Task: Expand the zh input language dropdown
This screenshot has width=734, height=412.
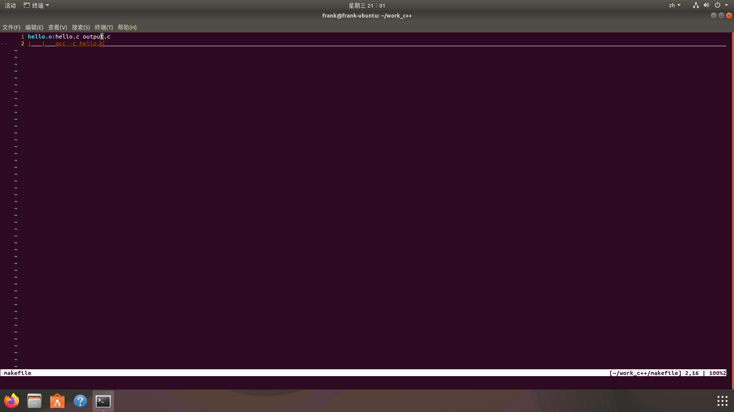Action: [674, 5]
